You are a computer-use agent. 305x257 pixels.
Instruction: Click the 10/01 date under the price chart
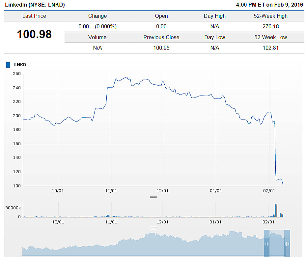[x=58, y=191]
